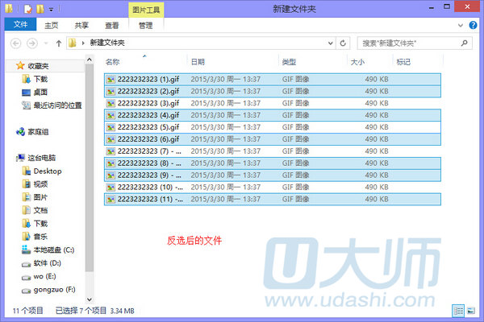
Task: Open address bar history dropdown
Action: [x=330, y=43]
